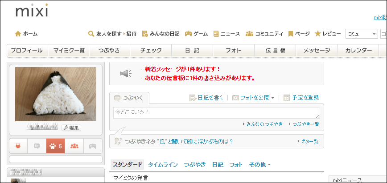Screen dimensions: 387x183
Task: Click camera icon beside フォトを公開
Action: (236, 98)
